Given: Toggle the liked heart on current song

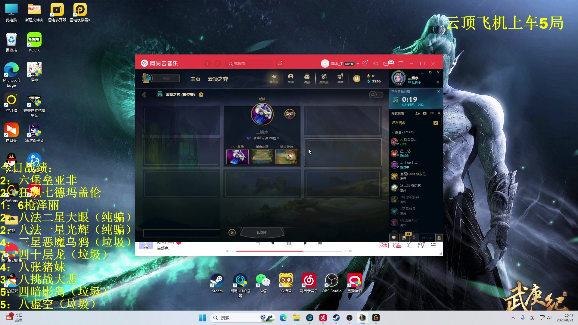Looking at the screenshot, I should click(179, 243).
